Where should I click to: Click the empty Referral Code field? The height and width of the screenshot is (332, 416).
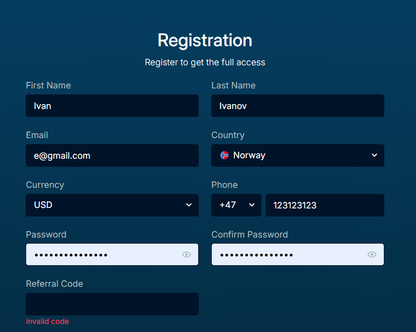click(112, 304)
